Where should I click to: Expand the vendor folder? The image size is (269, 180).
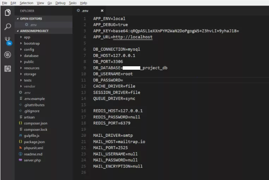pyautogui.click(x=21, y=86)
